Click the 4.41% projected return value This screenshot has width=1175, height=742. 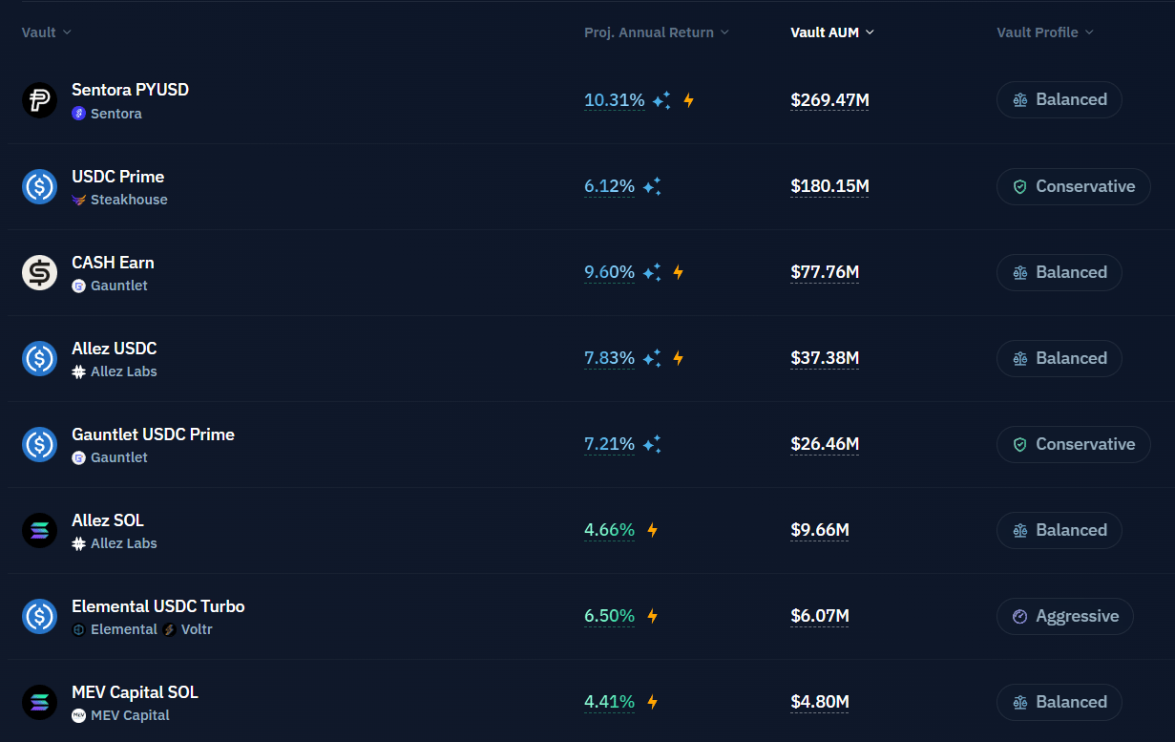(609, 702)
